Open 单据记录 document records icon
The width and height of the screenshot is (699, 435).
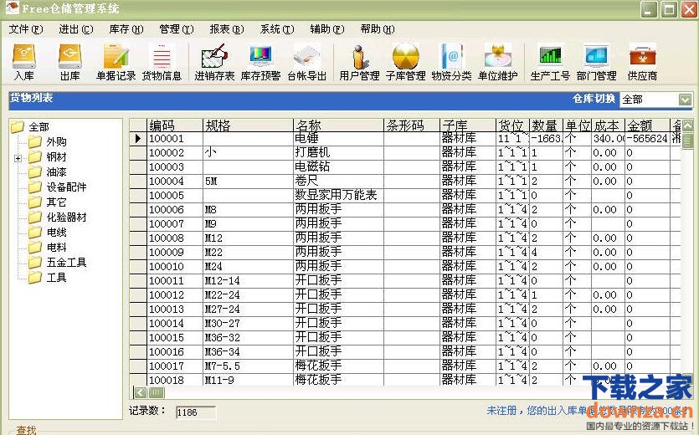[116, 62]
